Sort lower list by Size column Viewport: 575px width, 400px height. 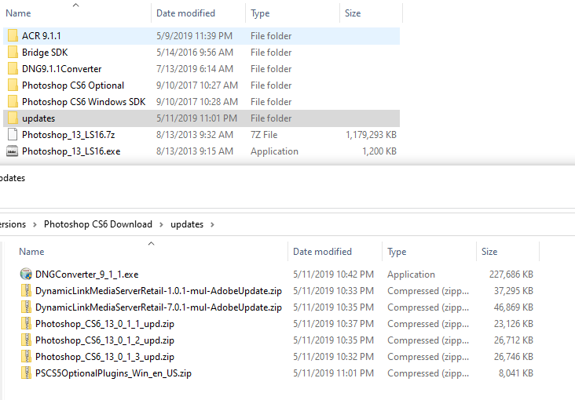pos(489,252)
